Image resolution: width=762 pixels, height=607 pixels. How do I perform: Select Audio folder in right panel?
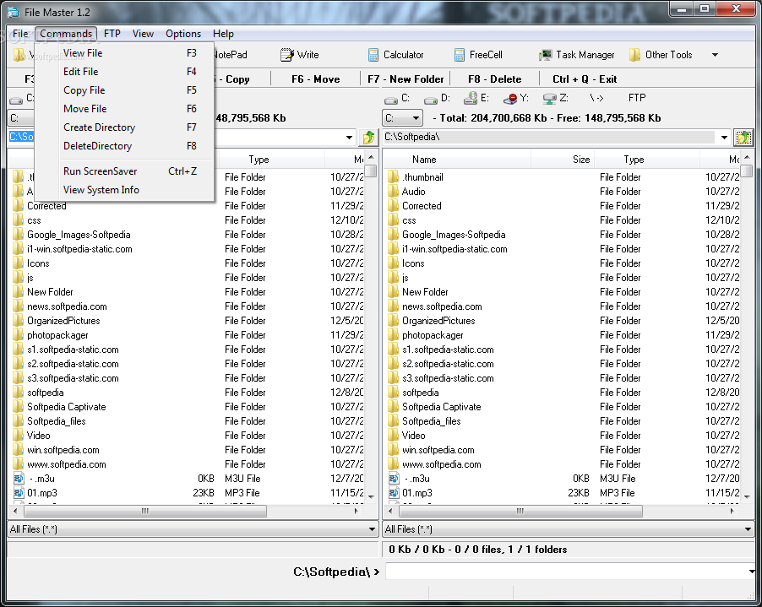413,192
